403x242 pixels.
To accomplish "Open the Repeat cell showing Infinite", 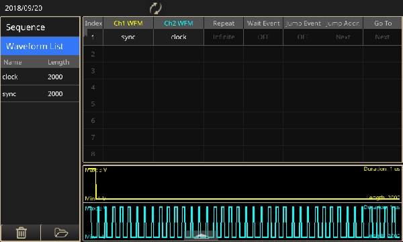I will (x=224, y=37).
